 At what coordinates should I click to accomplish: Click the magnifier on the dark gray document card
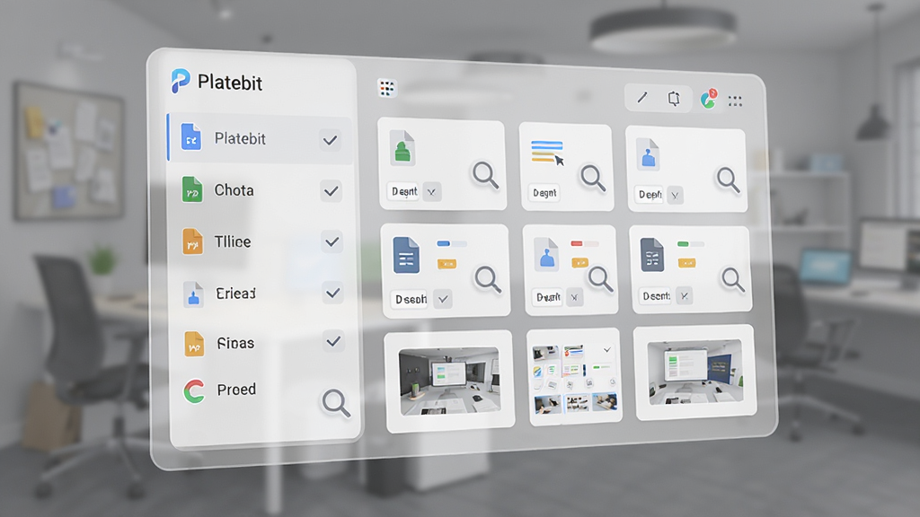click(733, 280)
